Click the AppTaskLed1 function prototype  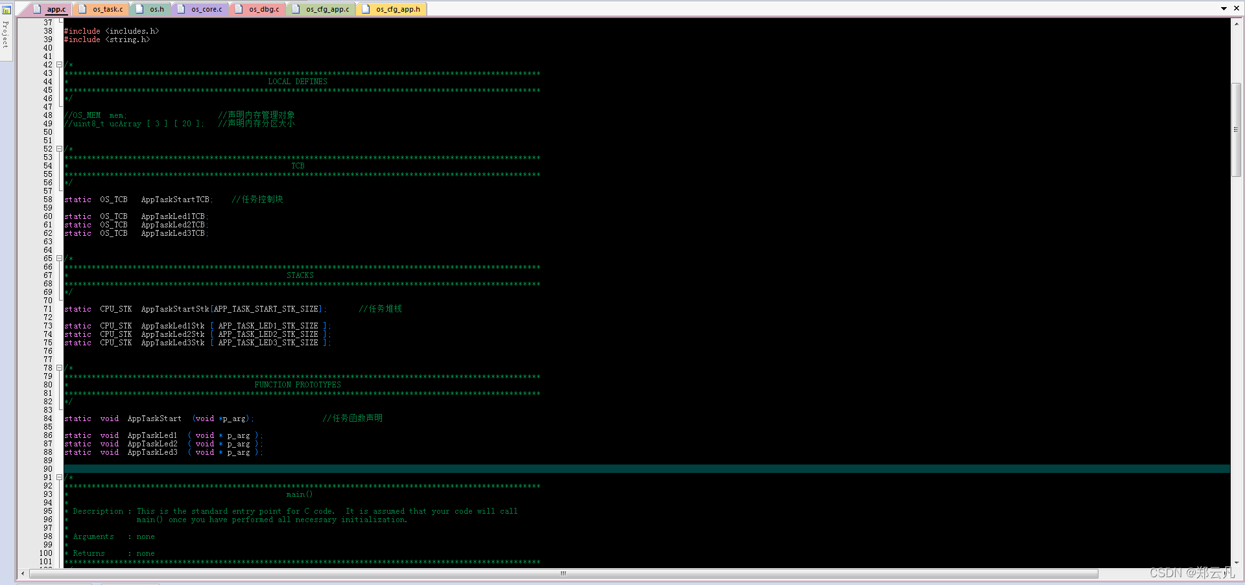163,435
